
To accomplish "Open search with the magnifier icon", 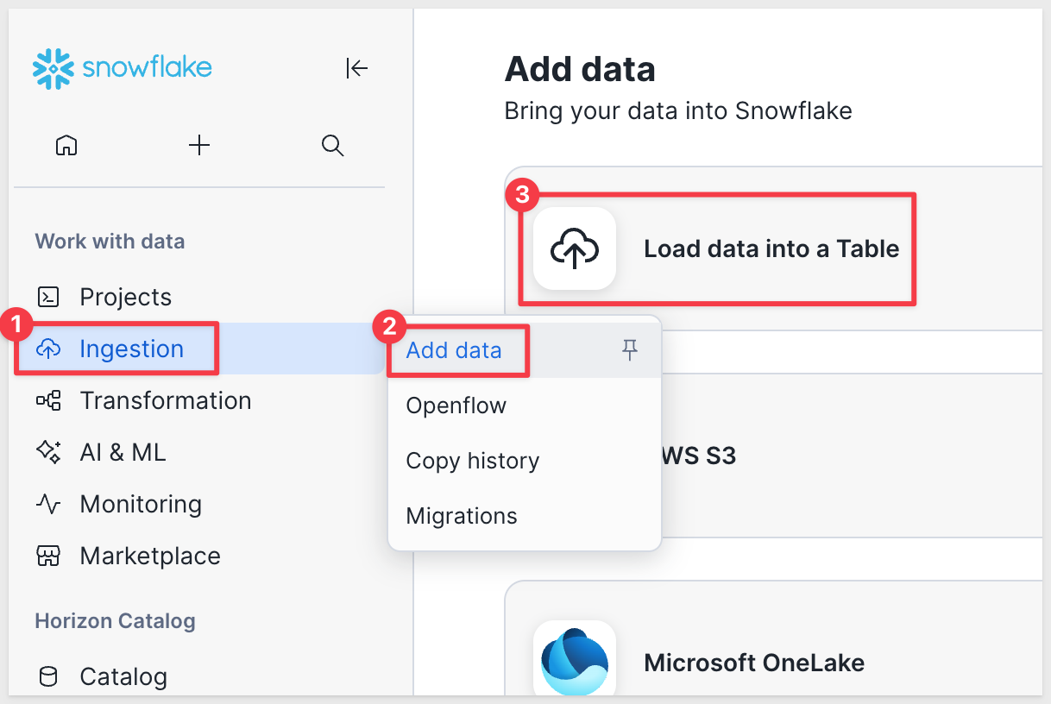I will point(332,145).
